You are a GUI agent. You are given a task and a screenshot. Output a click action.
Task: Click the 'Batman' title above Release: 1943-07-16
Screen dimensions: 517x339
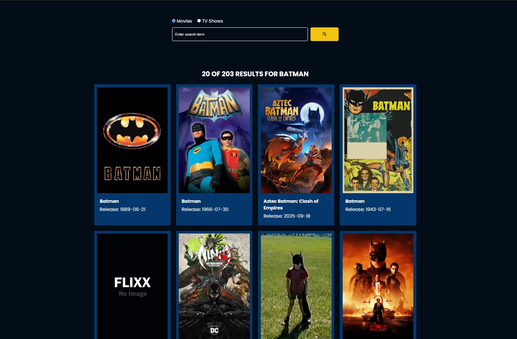tap(355, 201)
